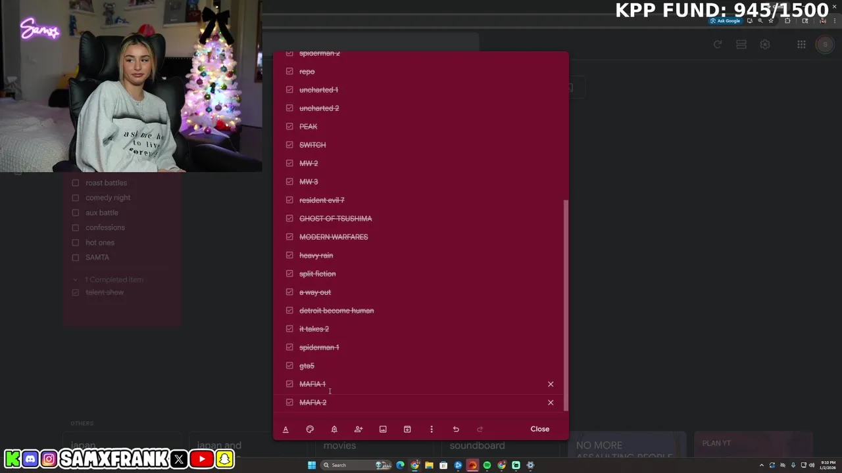Uncheck the repo item
Screen dimensions: 842x473
(x=289, y=71)
